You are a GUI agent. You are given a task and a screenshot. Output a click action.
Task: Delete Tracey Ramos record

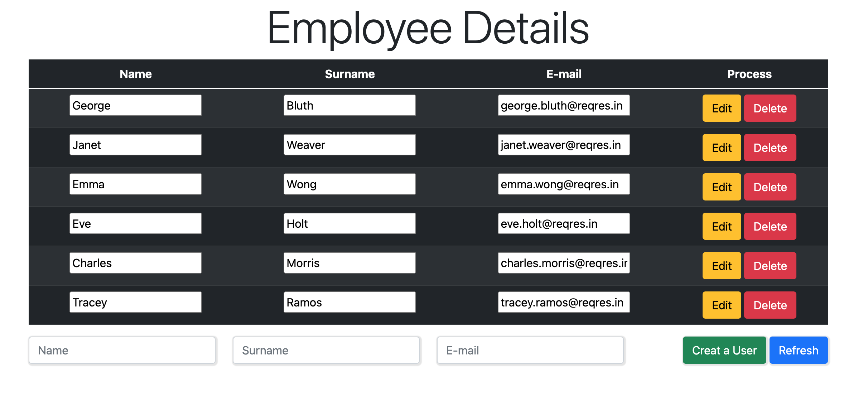(x=770, y=305)
